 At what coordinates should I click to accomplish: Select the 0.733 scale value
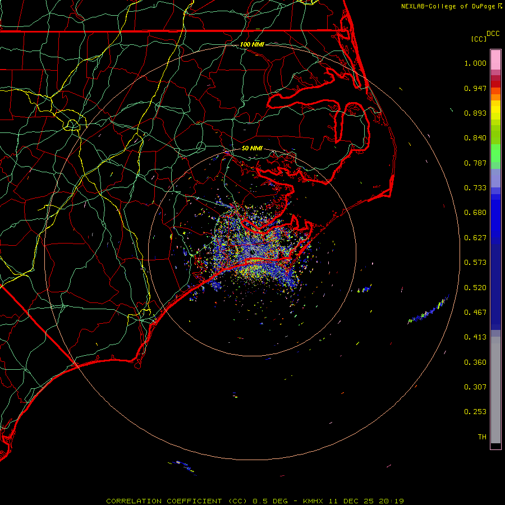[475, 188]
